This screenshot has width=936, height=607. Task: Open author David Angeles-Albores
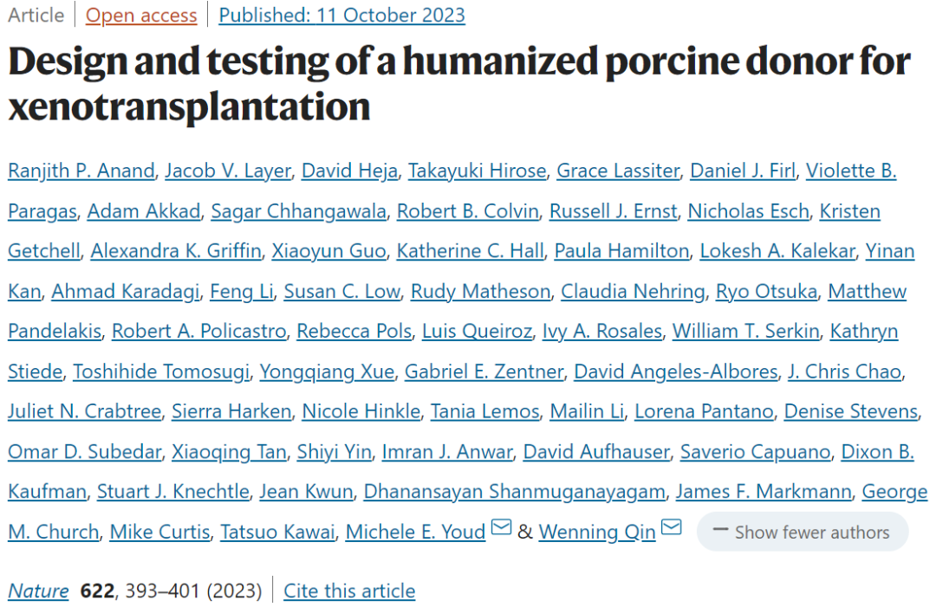(676, 371)
